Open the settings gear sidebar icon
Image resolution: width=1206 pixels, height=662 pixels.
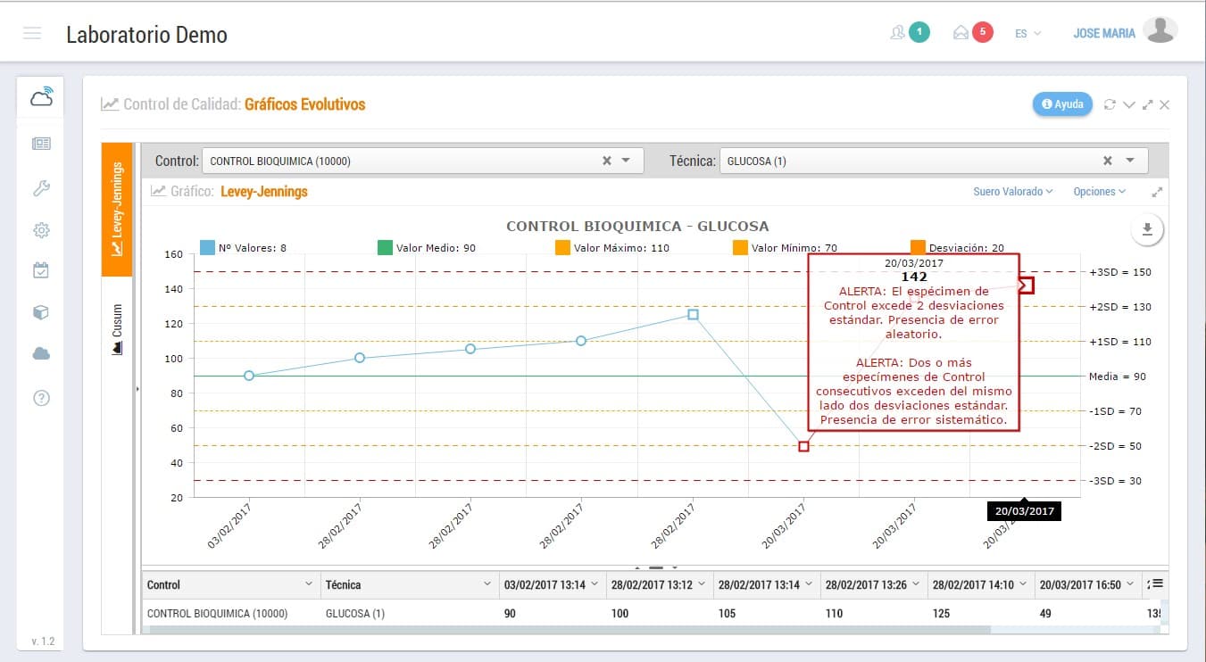tap(41, 230)
